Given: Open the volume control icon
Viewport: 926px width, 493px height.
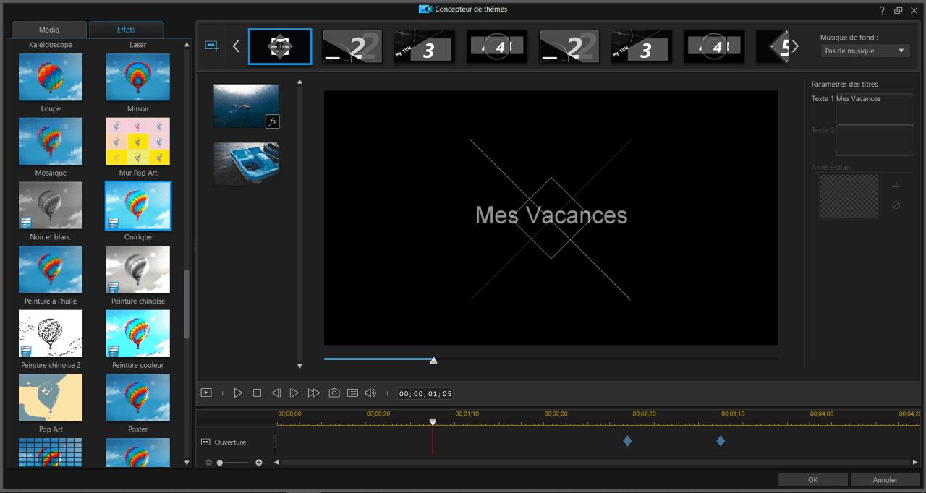Looking at the screenshot, I should point(371,393).
